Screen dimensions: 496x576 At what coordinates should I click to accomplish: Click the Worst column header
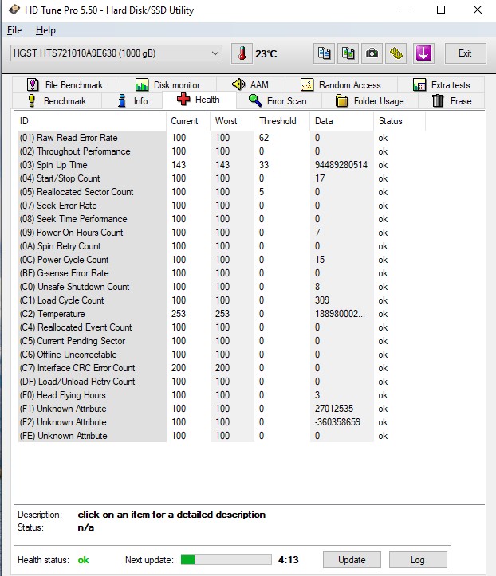pos(232,121)
